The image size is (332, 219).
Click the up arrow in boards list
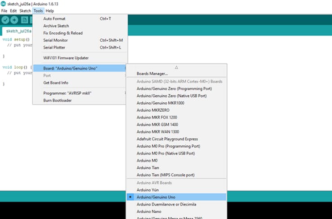176,67
